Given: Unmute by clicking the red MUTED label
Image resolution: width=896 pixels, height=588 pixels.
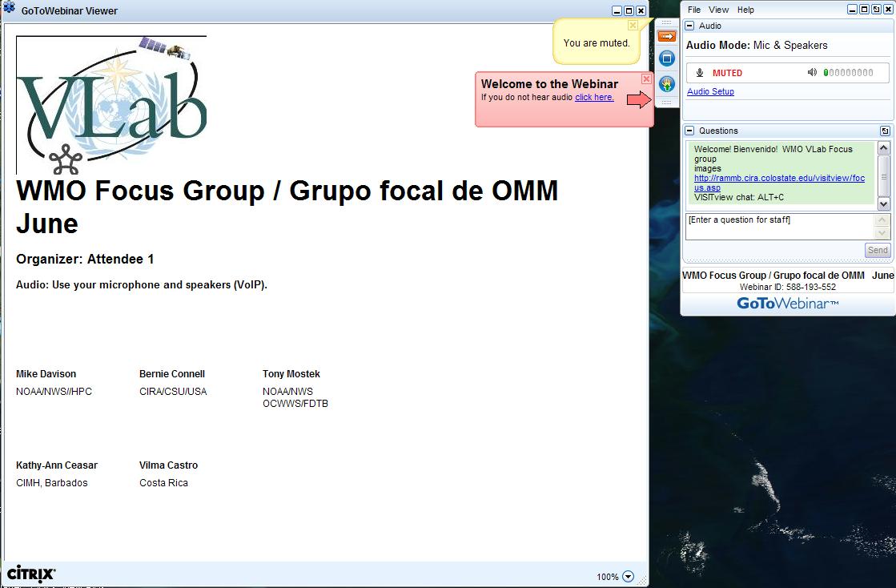Looking at the screenshot, I should click(727, 73).
